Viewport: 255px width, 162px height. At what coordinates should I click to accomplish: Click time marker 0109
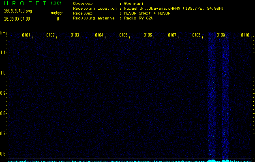coord(221,35)
